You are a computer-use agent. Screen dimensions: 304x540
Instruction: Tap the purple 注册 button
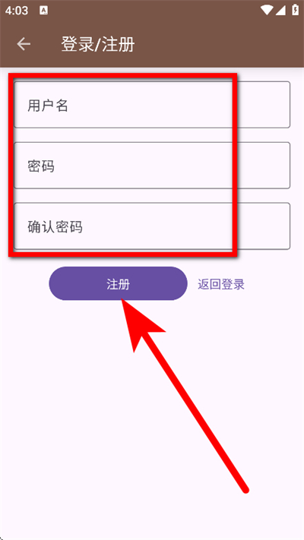click(119, 283)
